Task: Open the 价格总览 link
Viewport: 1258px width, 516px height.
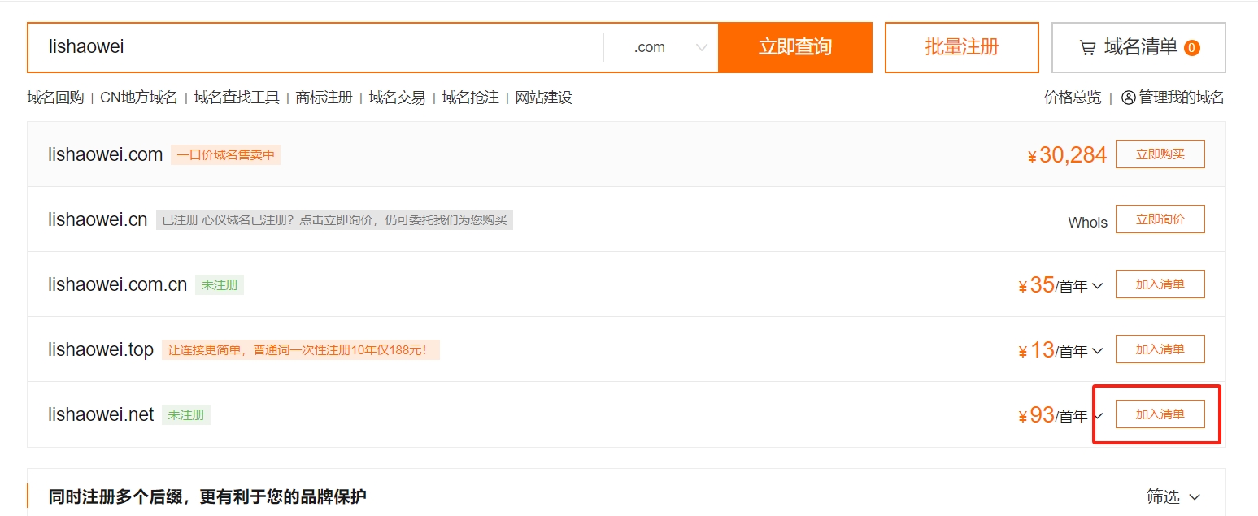Action: click(1072, 98)
